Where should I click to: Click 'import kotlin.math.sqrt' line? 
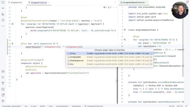142,17
